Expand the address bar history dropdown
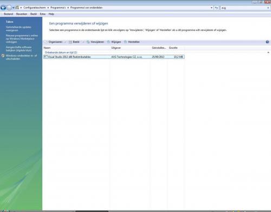 click(x=211, y=8)
